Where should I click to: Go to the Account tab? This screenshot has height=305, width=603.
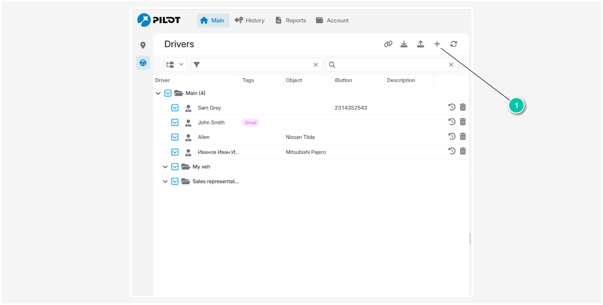pyautogui.click(x=332, y=20)
